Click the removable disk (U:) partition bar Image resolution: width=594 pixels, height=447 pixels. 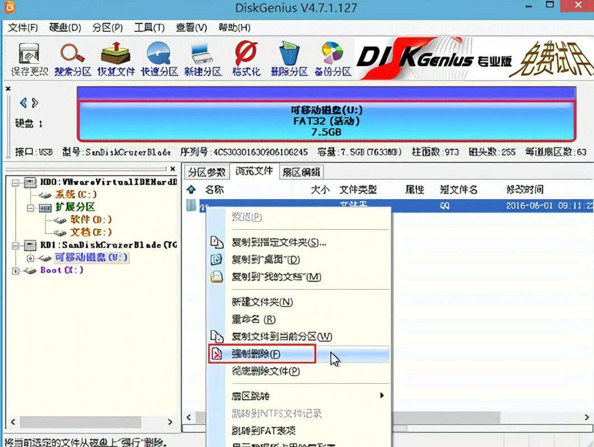tap(326, 121)
